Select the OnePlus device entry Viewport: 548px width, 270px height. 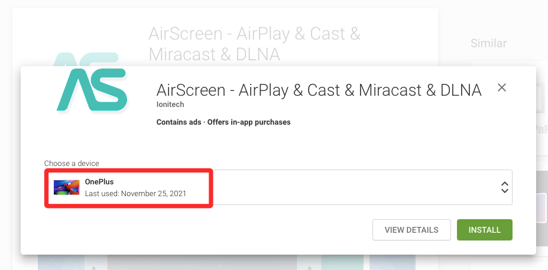tap(278, 187)
